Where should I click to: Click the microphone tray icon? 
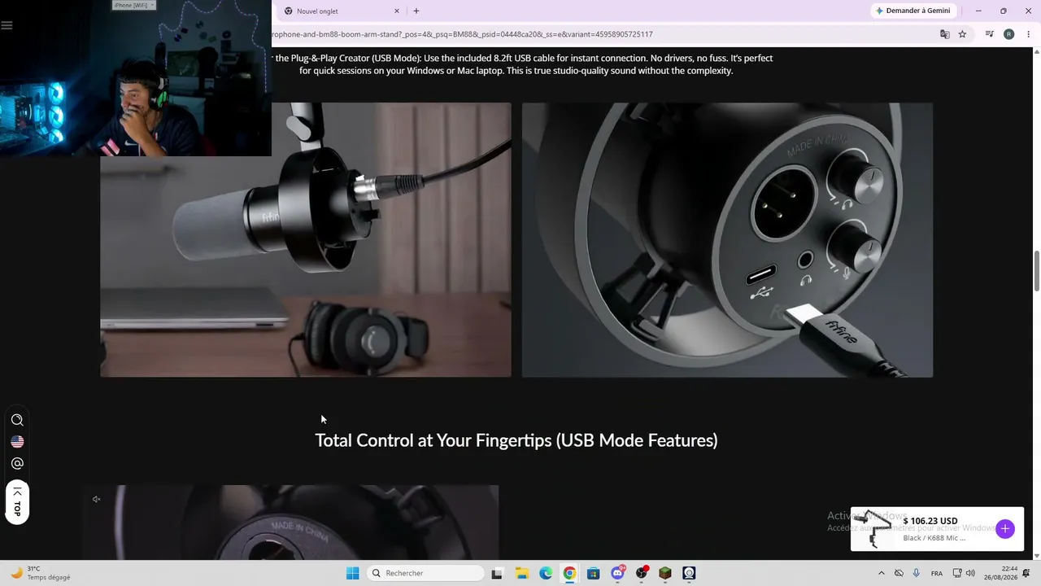click(x=917, y=573)
